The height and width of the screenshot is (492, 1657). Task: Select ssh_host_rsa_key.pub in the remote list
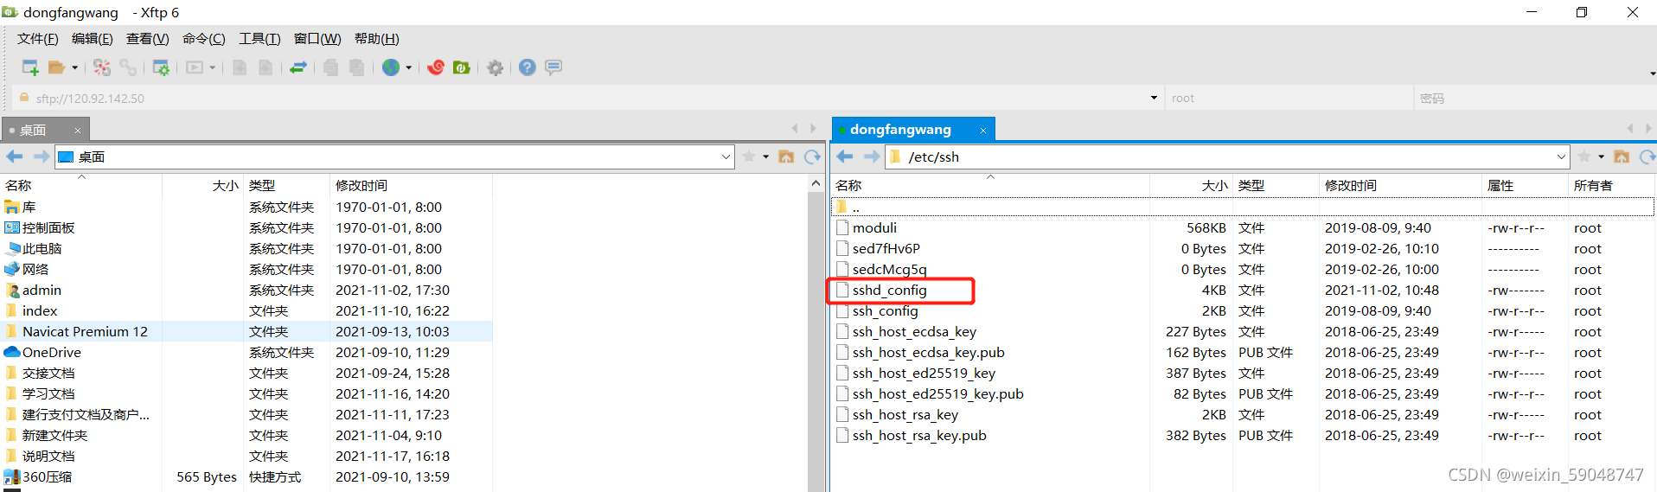coord(919,435)
